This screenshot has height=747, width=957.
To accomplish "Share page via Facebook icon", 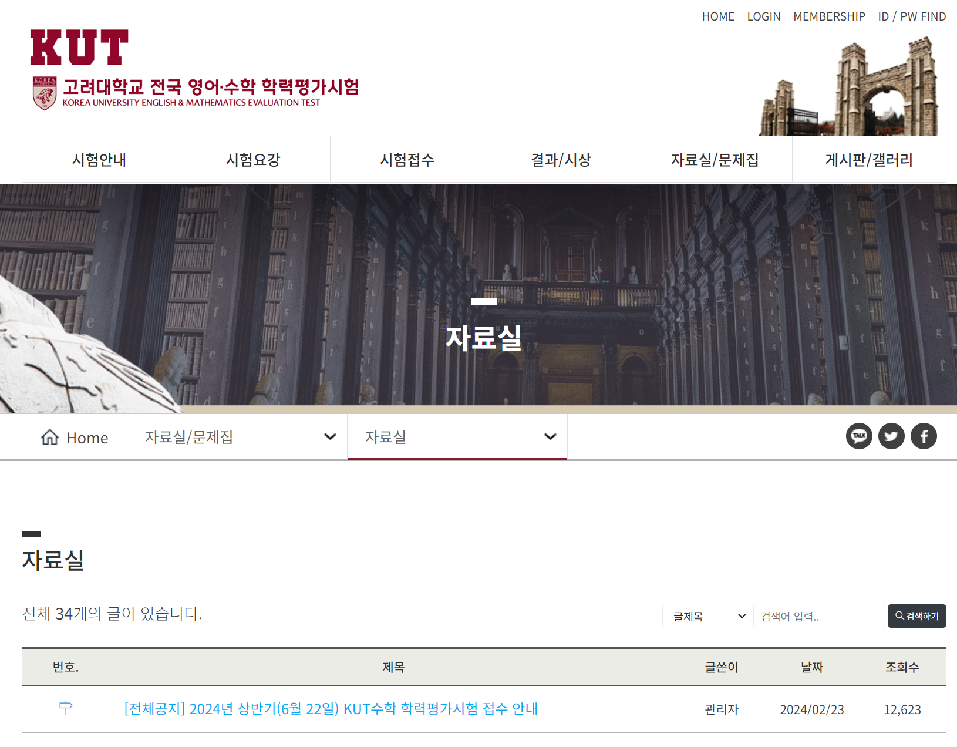I will tap(924, 436).
